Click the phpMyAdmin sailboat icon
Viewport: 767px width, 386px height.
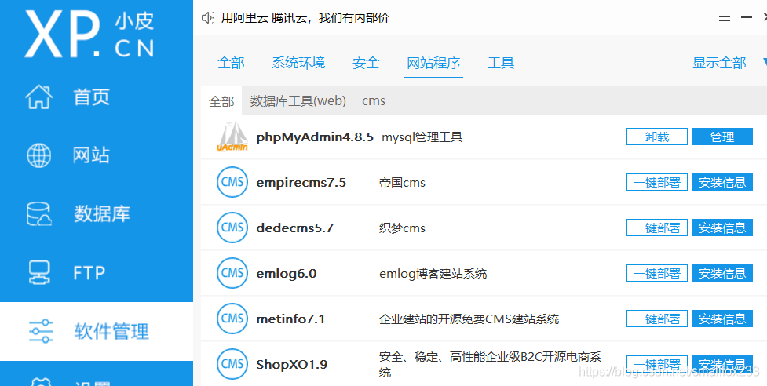point(232,137)
